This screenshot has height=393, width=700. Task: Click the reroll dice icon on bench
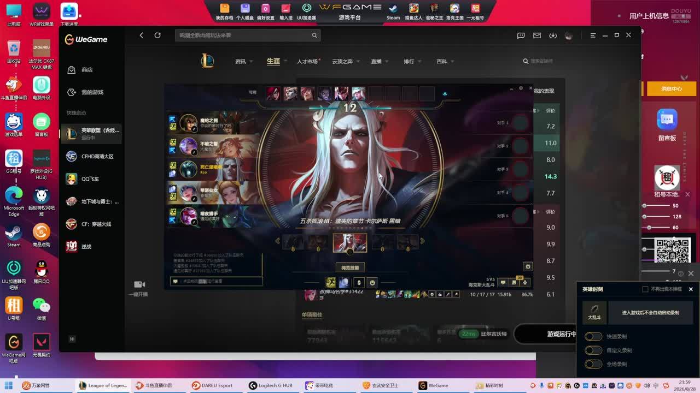(445, 94)
